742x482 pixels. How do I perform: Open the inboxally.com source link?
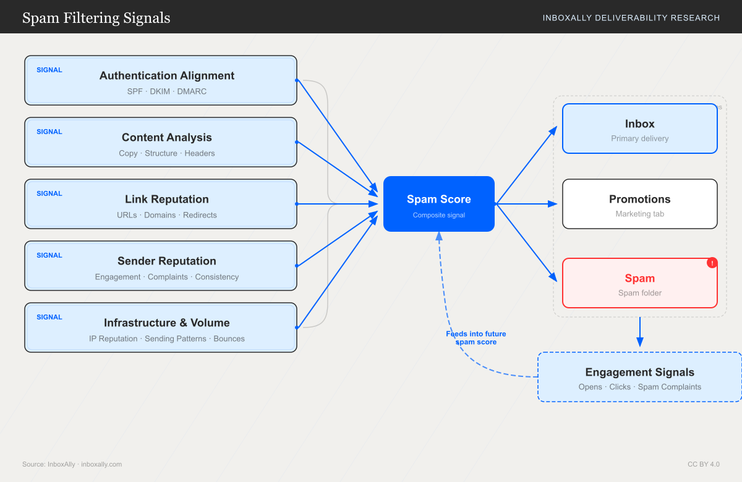101,464
